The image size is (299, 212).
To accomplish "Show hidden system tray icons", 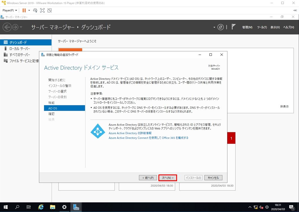I will tap(250, 207).
